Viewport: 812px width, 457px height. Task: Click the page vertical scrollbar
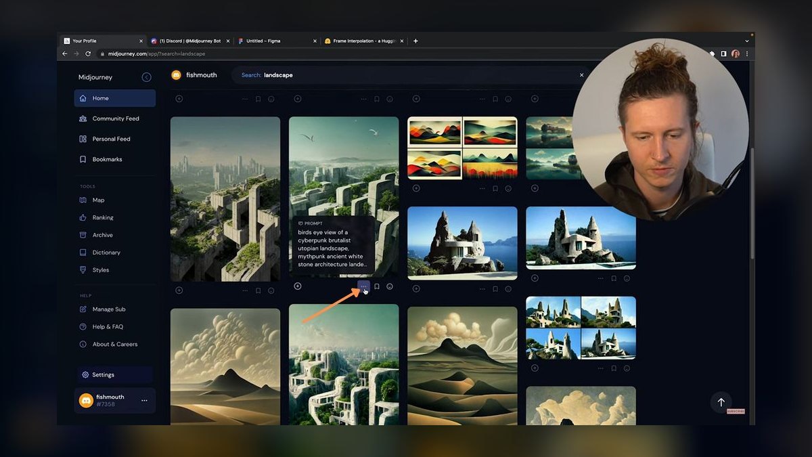coord(752,203)
